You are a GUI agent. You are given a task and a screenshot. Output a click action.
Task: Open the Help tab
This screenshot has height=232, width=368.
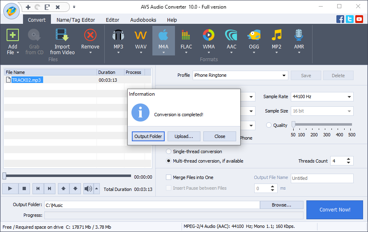coord(172,20)
